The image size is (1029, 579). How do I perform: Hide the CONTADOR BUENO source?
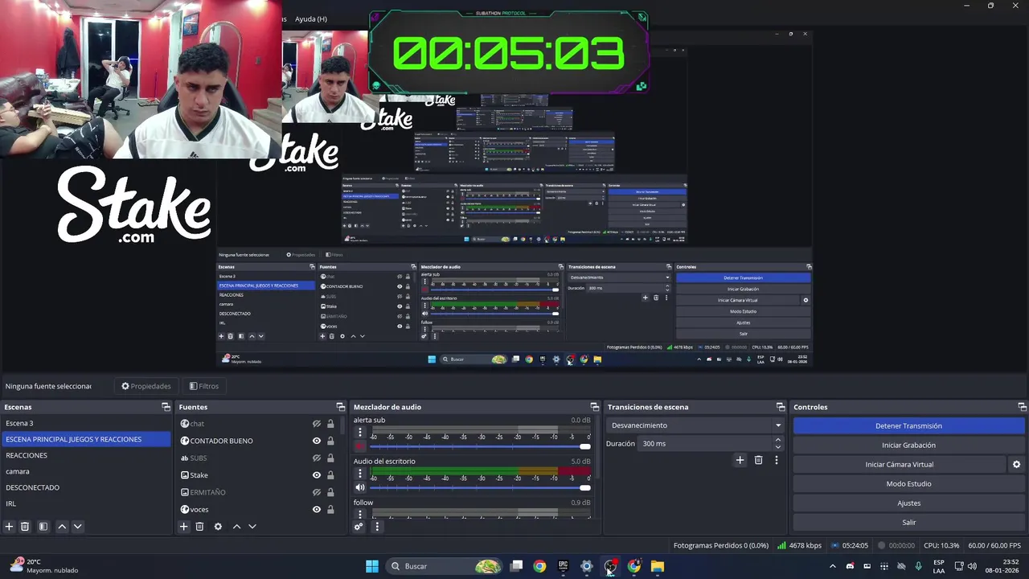click(317, 441)
